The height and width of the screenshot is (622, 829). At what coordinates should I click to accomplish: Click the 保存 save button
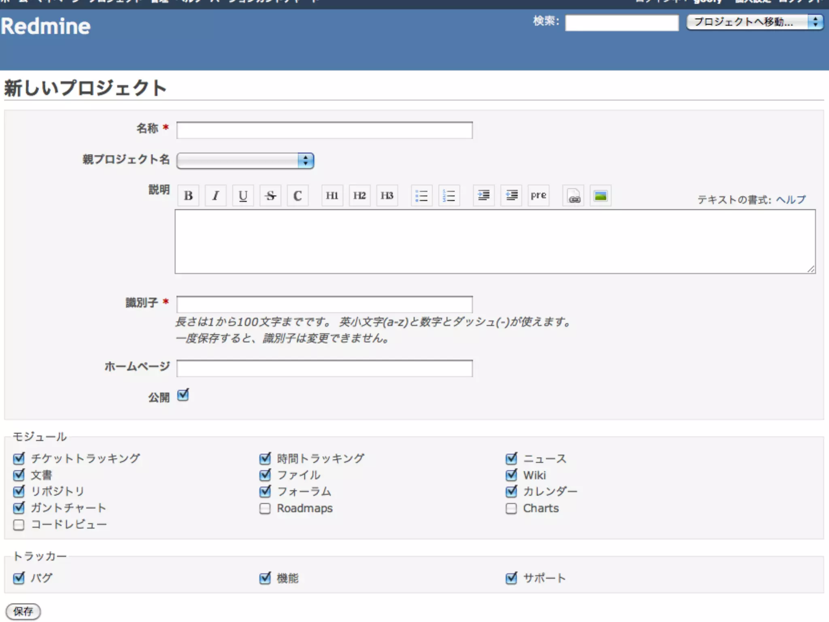click(23, 611)
